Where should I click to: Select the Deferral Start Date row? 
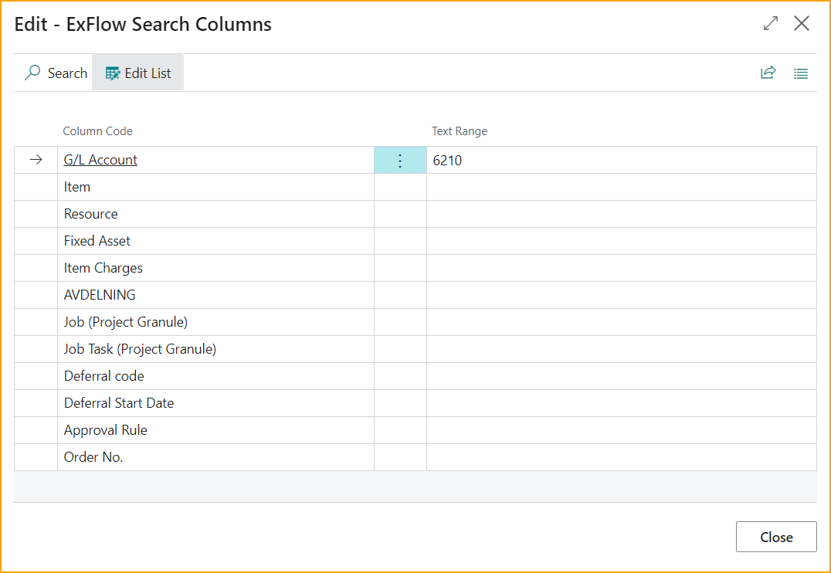pos(119,403)
